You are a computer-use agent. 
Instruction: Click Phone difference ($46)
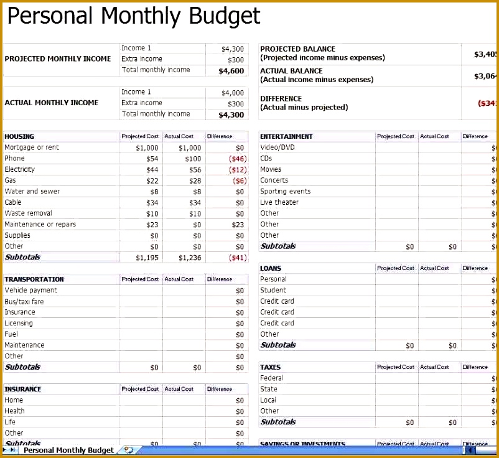[238, 159]
